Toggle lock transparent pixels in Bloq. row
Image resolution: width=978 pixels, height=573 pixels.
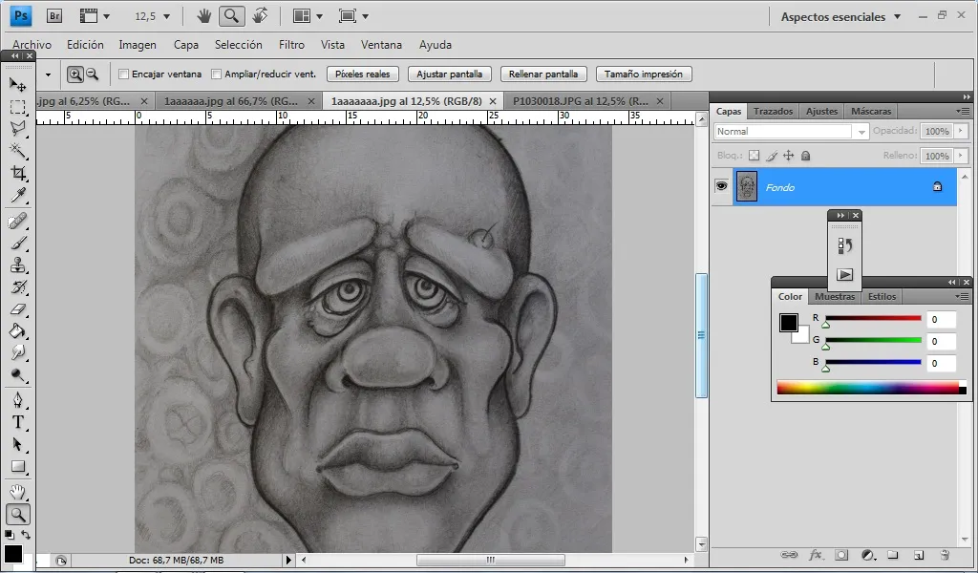755,156
